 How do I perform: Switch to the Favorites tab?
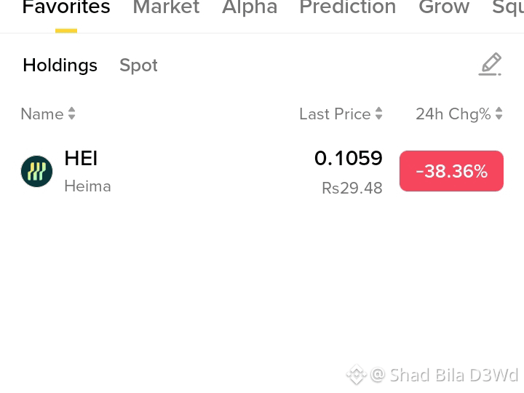66,7
